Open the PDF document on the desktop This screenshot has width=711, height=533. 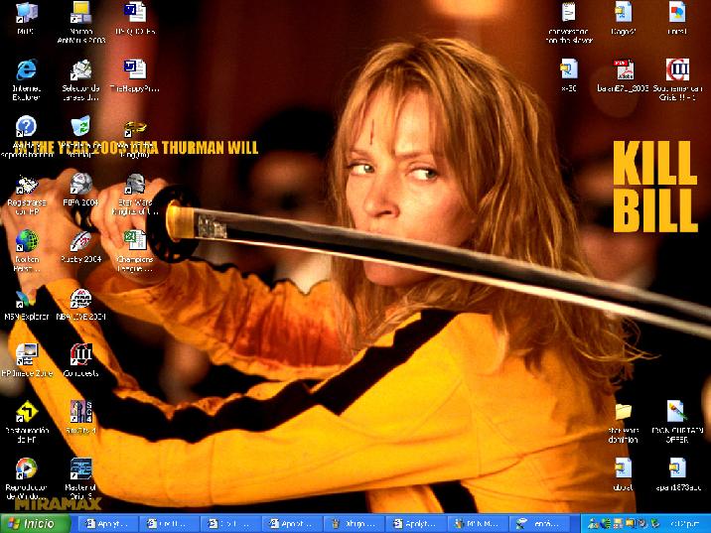624,69
